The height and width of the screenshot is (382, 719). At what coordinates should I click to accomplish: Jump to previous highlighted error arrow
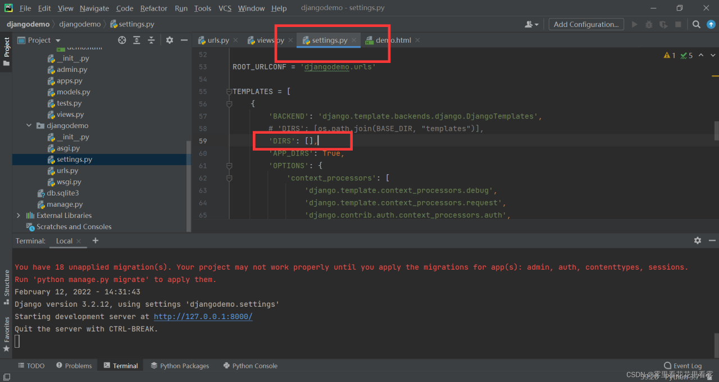(x=700, y=56)
